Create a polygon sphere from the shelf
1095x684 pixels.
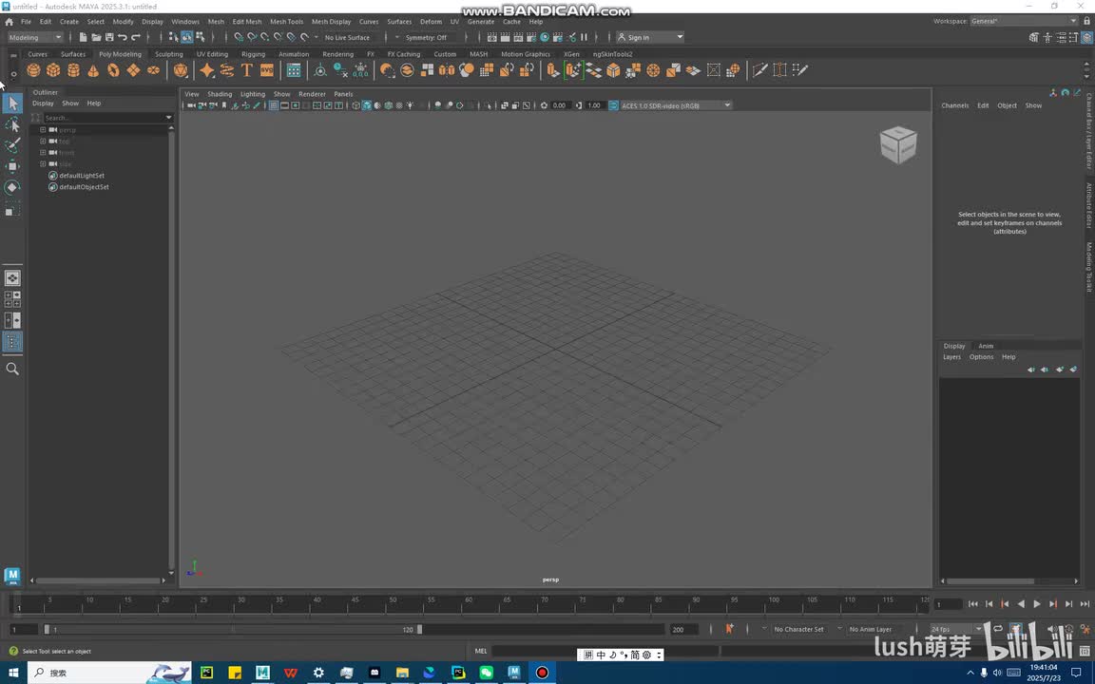click(33, 70)
